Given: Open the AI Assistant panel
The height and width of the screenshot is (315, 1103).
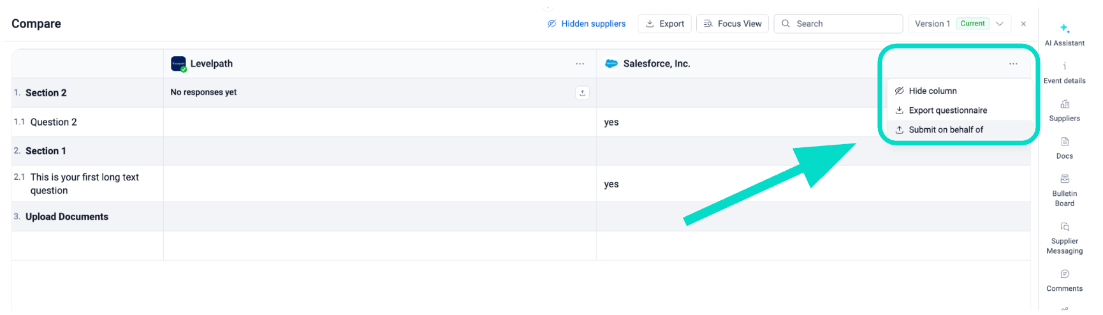Looking at the screenshot, I should click(x=1064, y=34).
